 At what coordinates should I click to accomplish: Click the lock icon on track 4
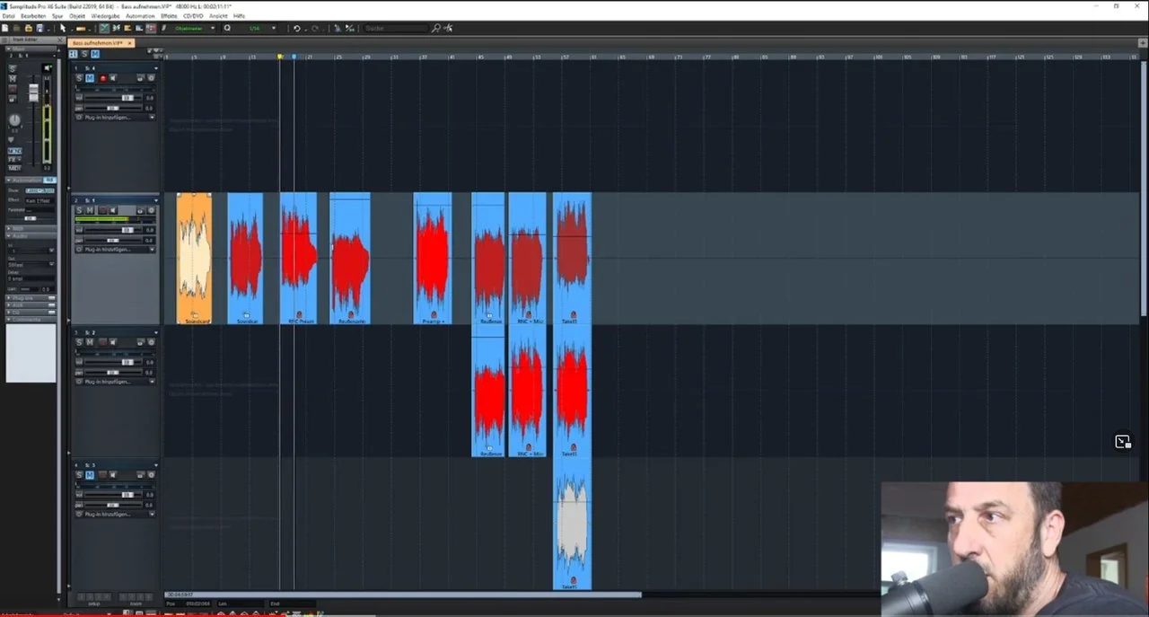point(140,475)
